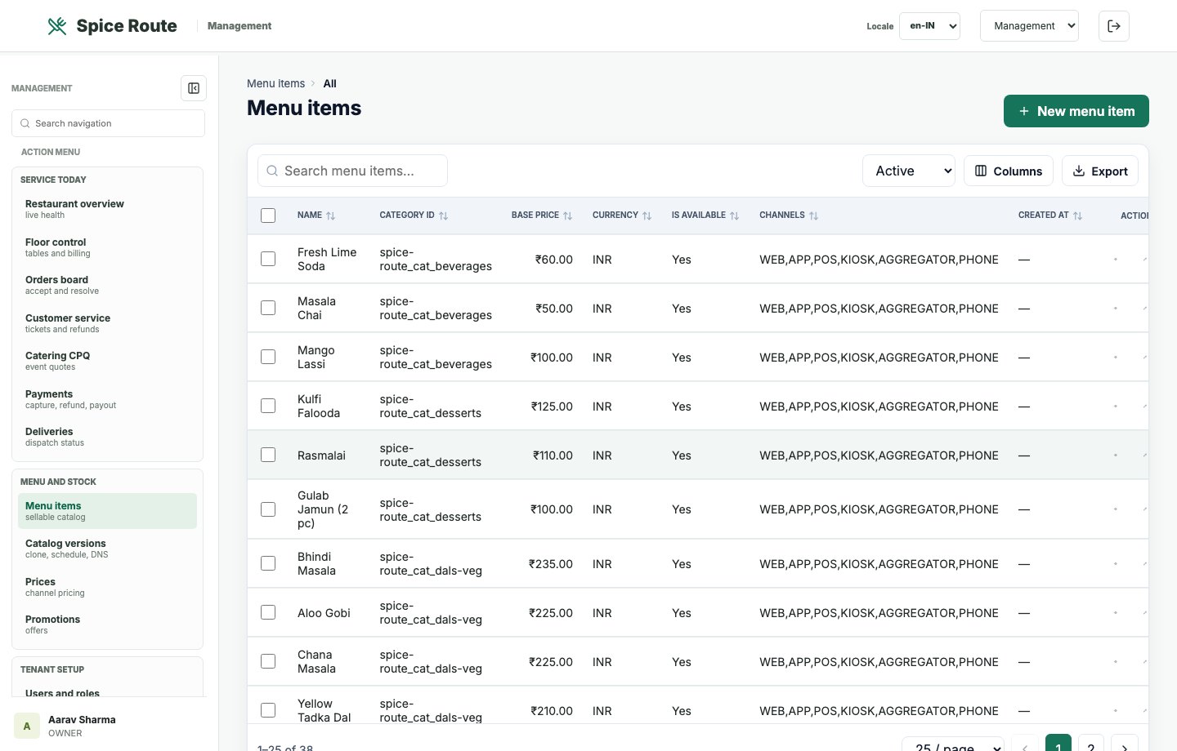Sort by Created At column arrows
This screenshot has height=751, width=1177.
(1078, 216)
